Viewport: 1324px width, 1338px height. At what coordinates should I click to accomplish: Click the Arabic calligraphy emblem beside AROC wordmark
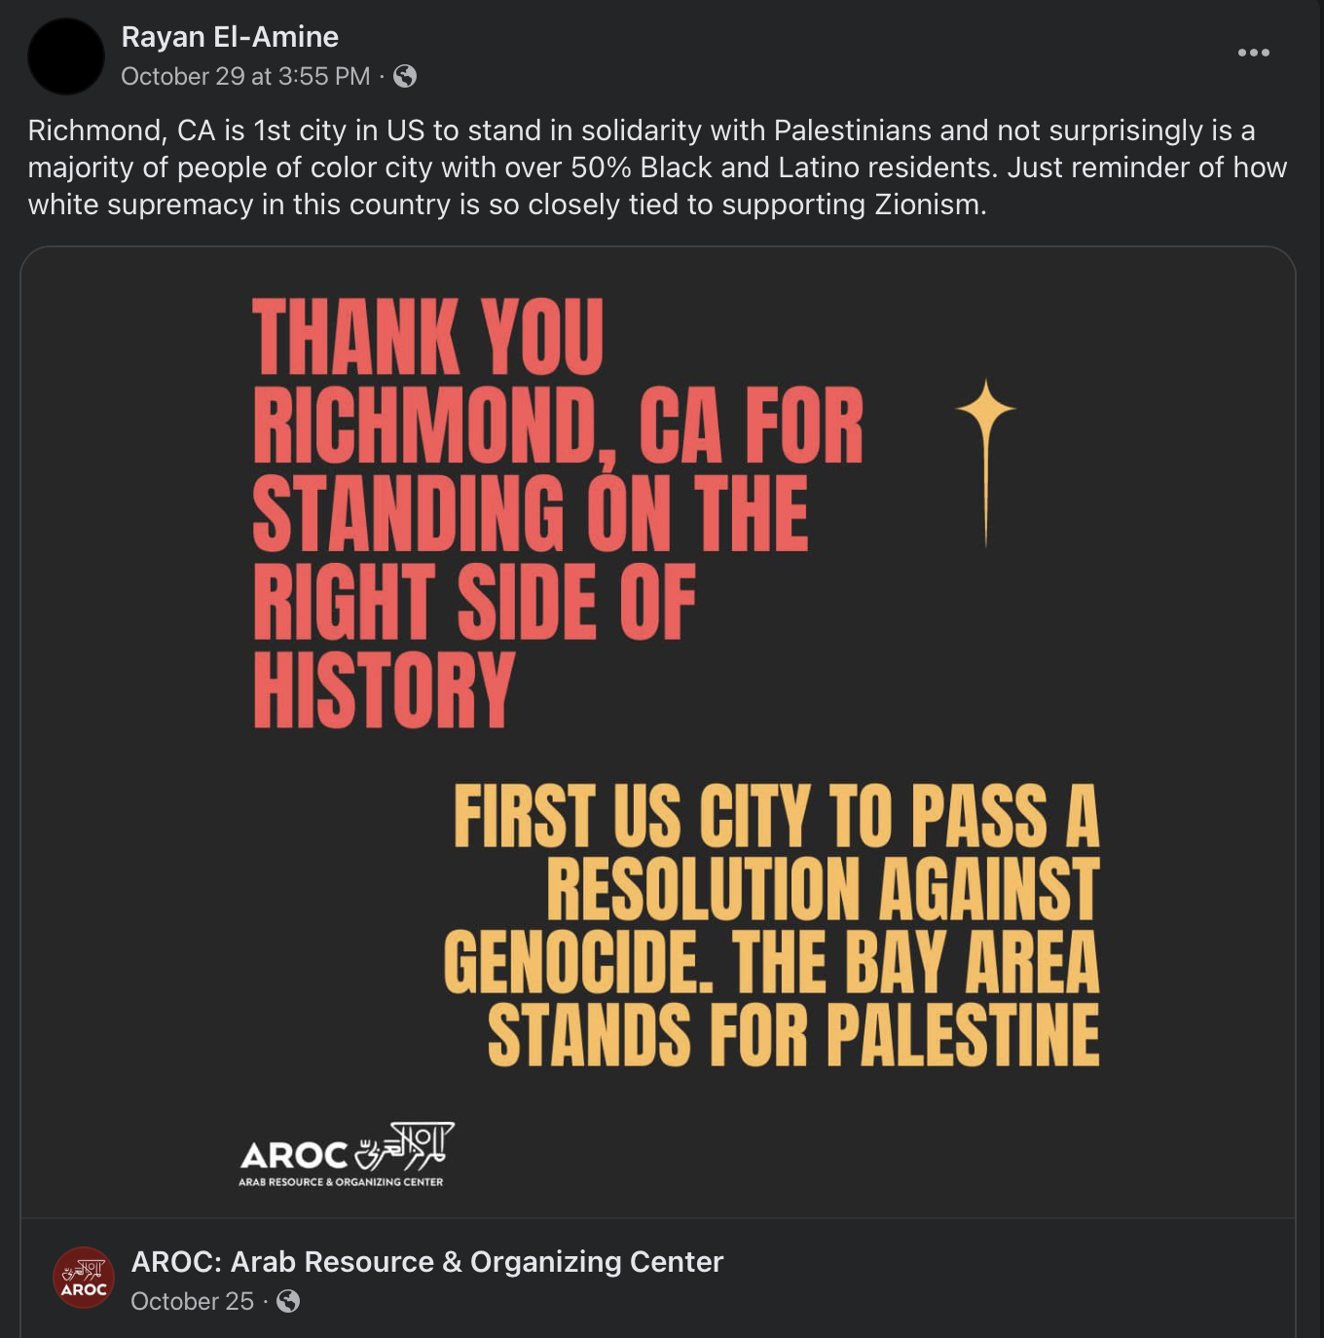[x=405, y=1146]
